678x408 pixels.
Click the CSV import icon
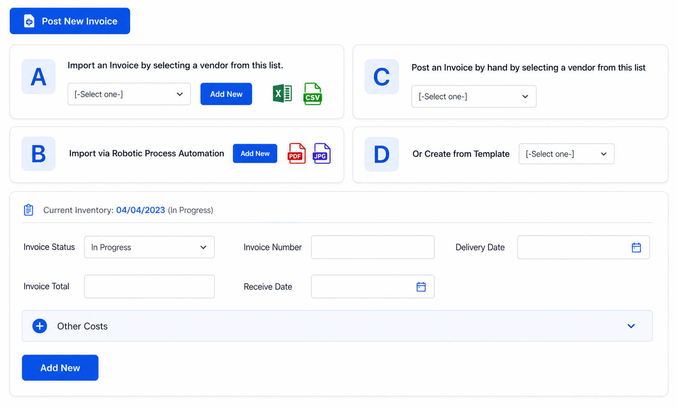[x=313, y=94]
